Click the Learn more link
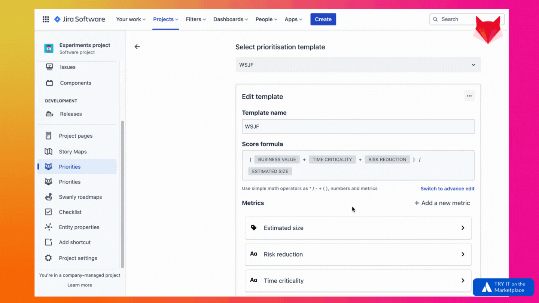This screenshot has width=539, height=303. (x=80, y=285)
